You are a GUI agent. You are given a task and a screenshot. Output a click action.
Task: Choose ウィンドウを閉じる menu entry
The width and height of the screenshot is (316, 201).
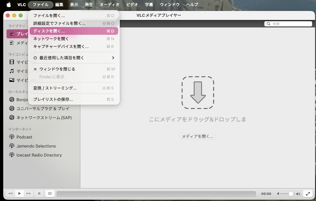[x=74, y=69]
